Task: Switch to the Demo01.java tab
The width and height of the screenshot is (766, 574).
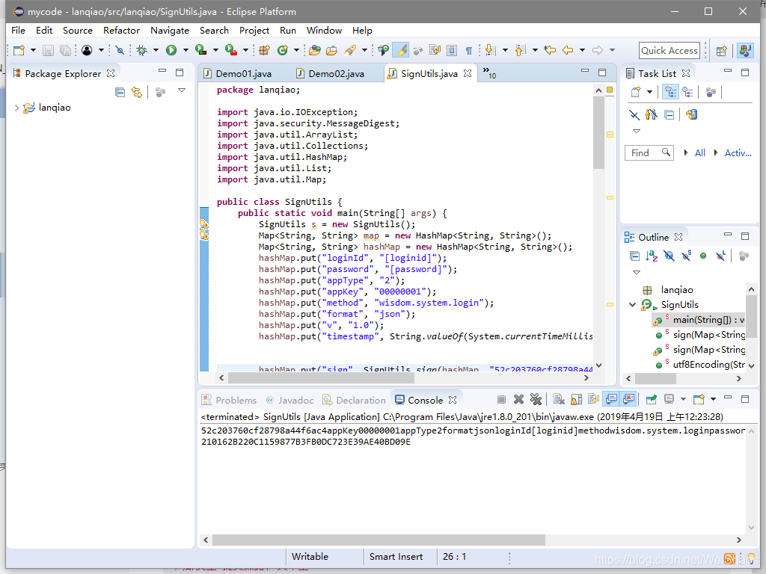Action: 243,74
